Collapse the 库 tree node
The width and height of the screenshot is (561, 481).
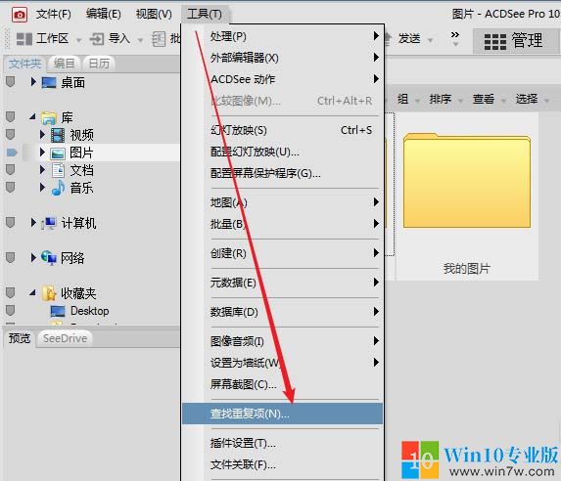tap(33, 116)
